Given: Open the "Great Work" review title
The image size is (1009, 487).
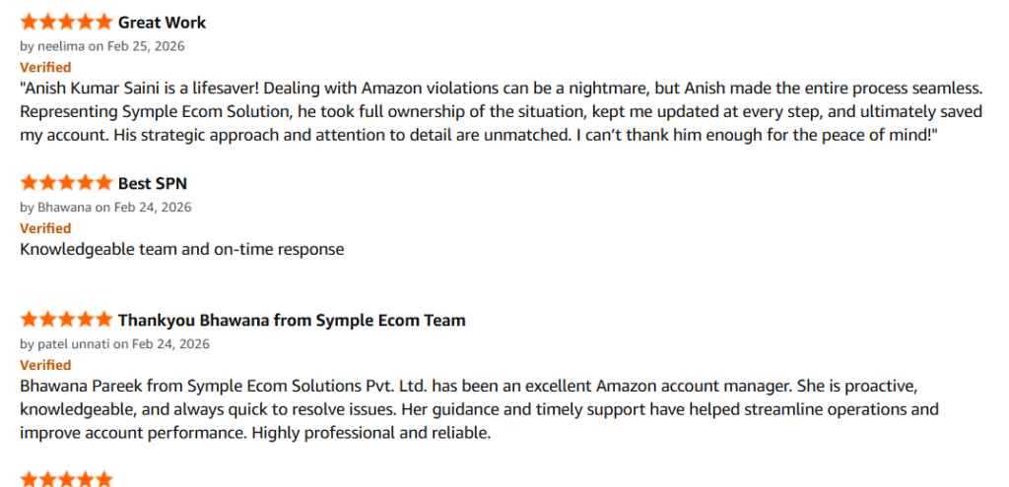Looking at the screenshot, I should tap(163, 22).
